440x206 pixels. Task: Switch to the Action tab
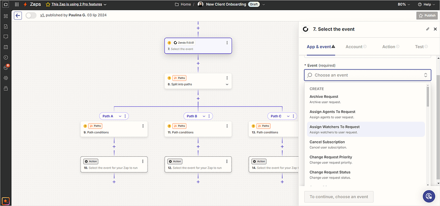[x=391, y=47]
